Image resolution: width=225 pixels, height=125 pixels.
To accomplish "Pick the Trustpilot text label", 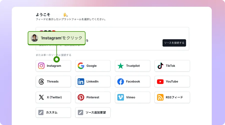I will coord(133,66).
